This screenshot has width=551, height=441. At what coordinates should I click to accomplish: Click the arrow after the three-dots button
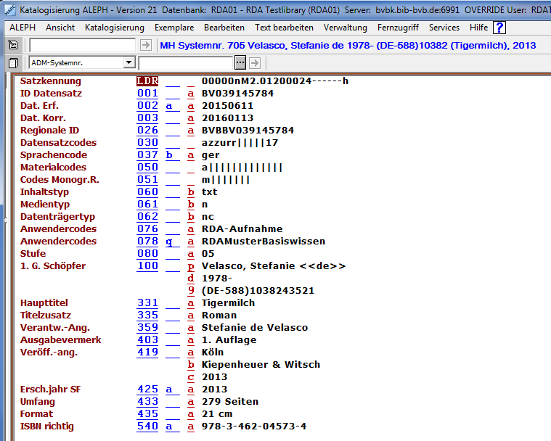coord(255,63)
